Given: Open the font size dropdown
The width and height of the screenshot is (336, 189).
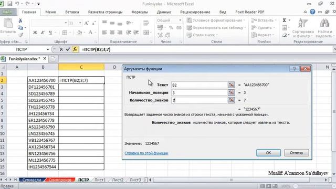Looking at the screenshot, I should tap(80, 23).
